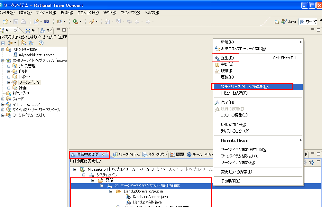Switch to the 問題 tab

[x=177, y=155]
